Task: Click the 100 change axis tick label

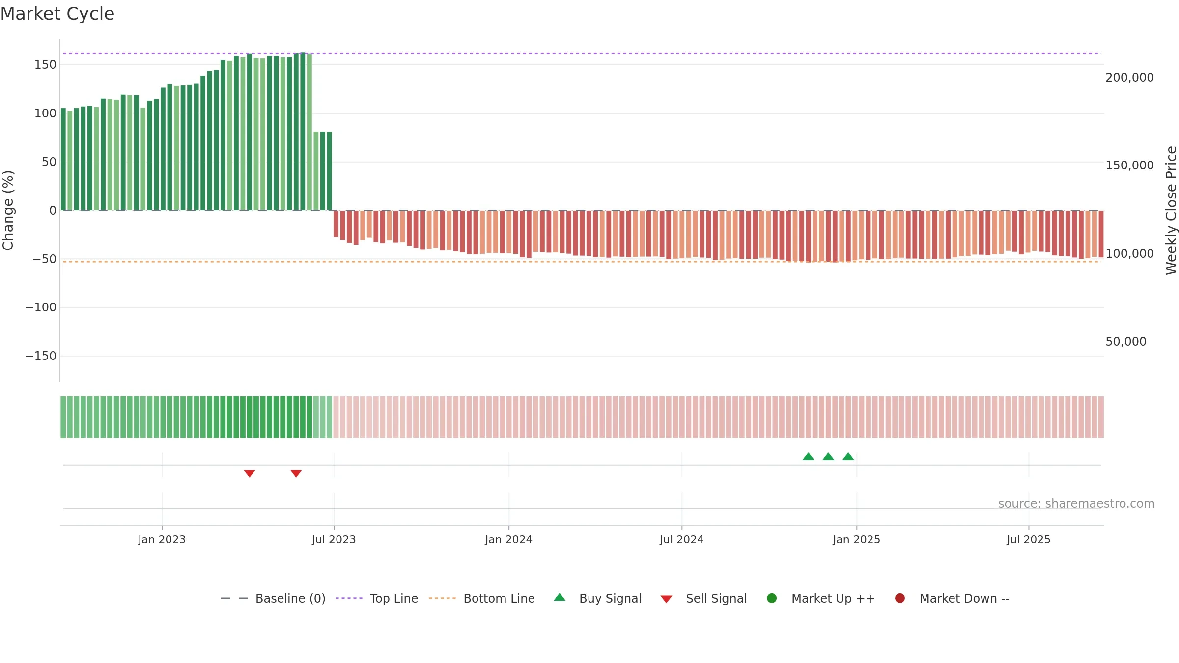Action: click(45, 113)
